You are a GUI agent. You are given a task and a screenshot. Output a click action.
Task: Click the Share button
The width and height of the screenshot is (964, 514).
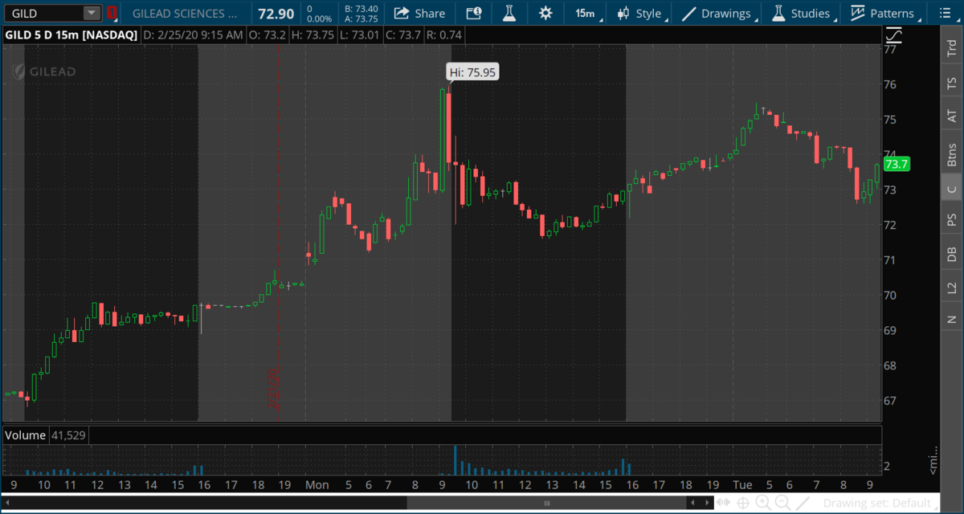[x=419, y=13]
